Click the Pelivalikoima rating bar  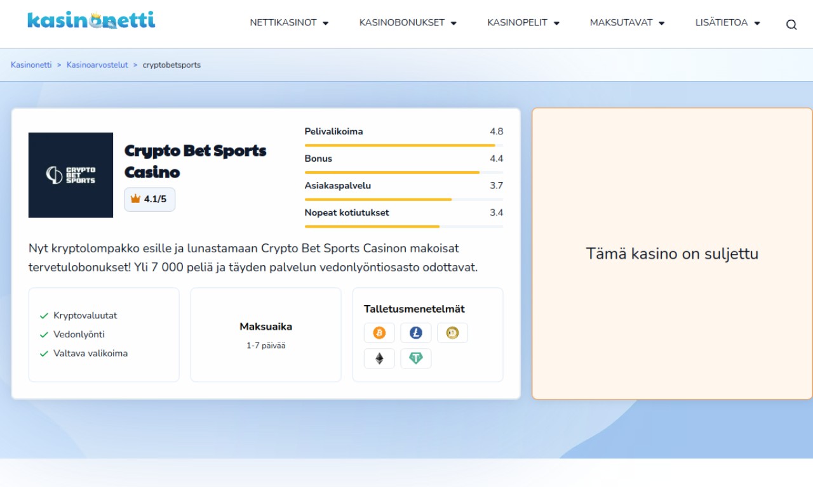click(404, 145)
